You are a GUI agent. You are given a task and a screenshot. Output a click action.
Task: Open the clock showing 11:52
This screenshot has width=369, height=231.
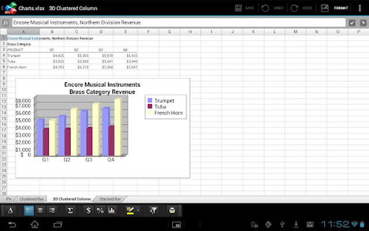coord(336,224)
